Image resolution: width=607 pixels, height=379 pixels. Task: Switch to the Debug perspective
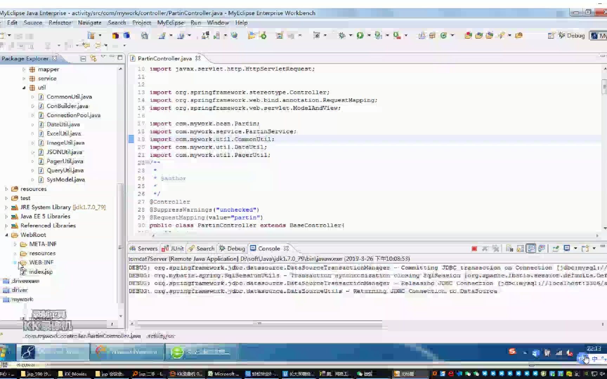click(572, 35)
